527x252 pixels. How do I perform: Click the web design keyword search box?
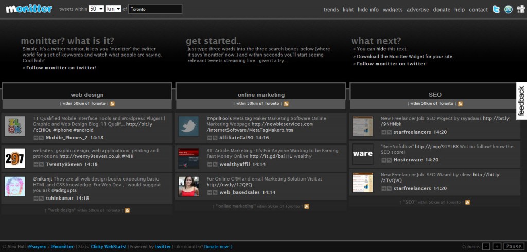pyautogui.click(x=87, y=92)
